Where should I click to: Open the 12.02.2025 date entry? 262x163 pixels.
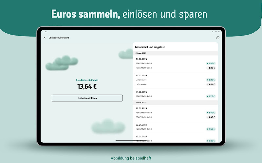(141, 76)
